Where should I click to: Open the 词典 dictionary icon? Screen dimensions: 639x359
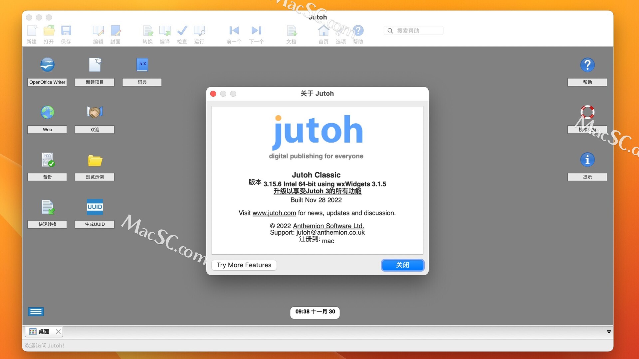(x=142, y=64)
